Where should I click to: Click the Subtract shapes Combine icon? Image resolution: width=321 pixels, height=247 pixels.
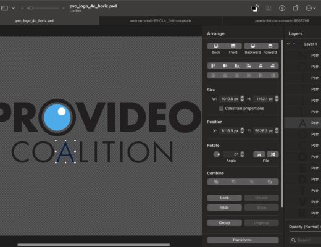point(234,182)
